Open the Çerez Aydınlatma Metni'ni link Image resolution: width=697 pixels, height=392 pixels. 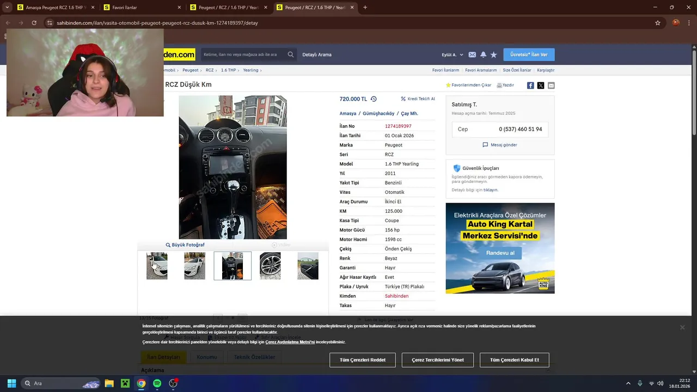pos(290,342)
